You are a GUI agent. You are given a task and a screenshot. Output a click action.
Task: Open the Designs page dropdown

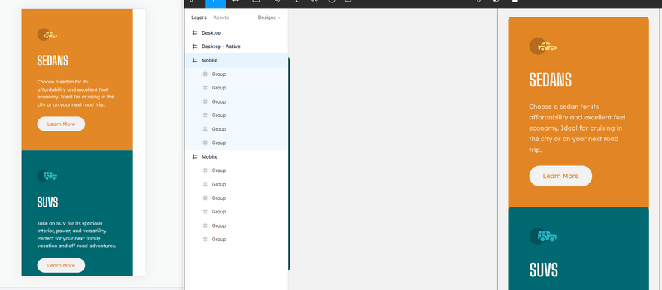(x=269, y=17)
